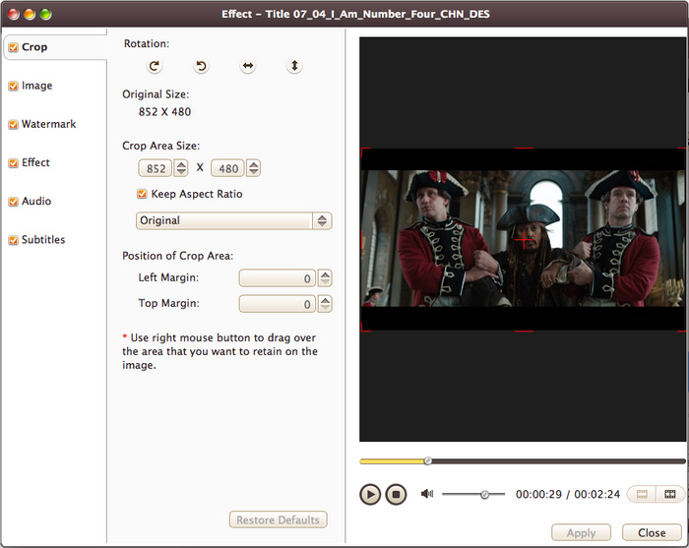
Task: Uncheck the Subtitles checkbox in sidebar
Action: [13, 240]
